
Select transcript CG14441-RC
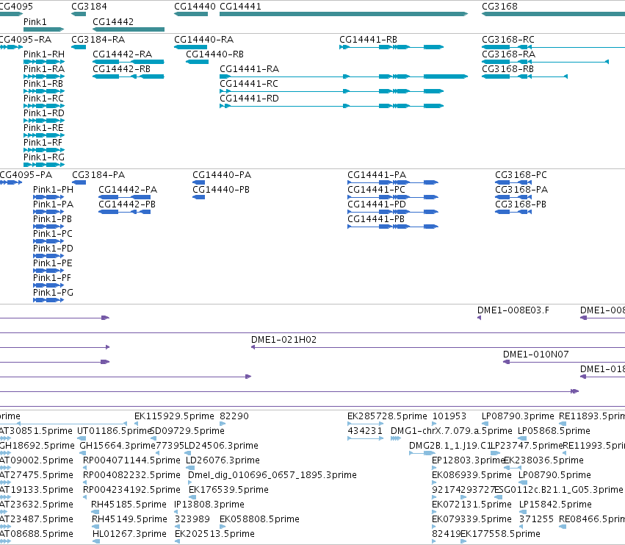pos(249,84)
